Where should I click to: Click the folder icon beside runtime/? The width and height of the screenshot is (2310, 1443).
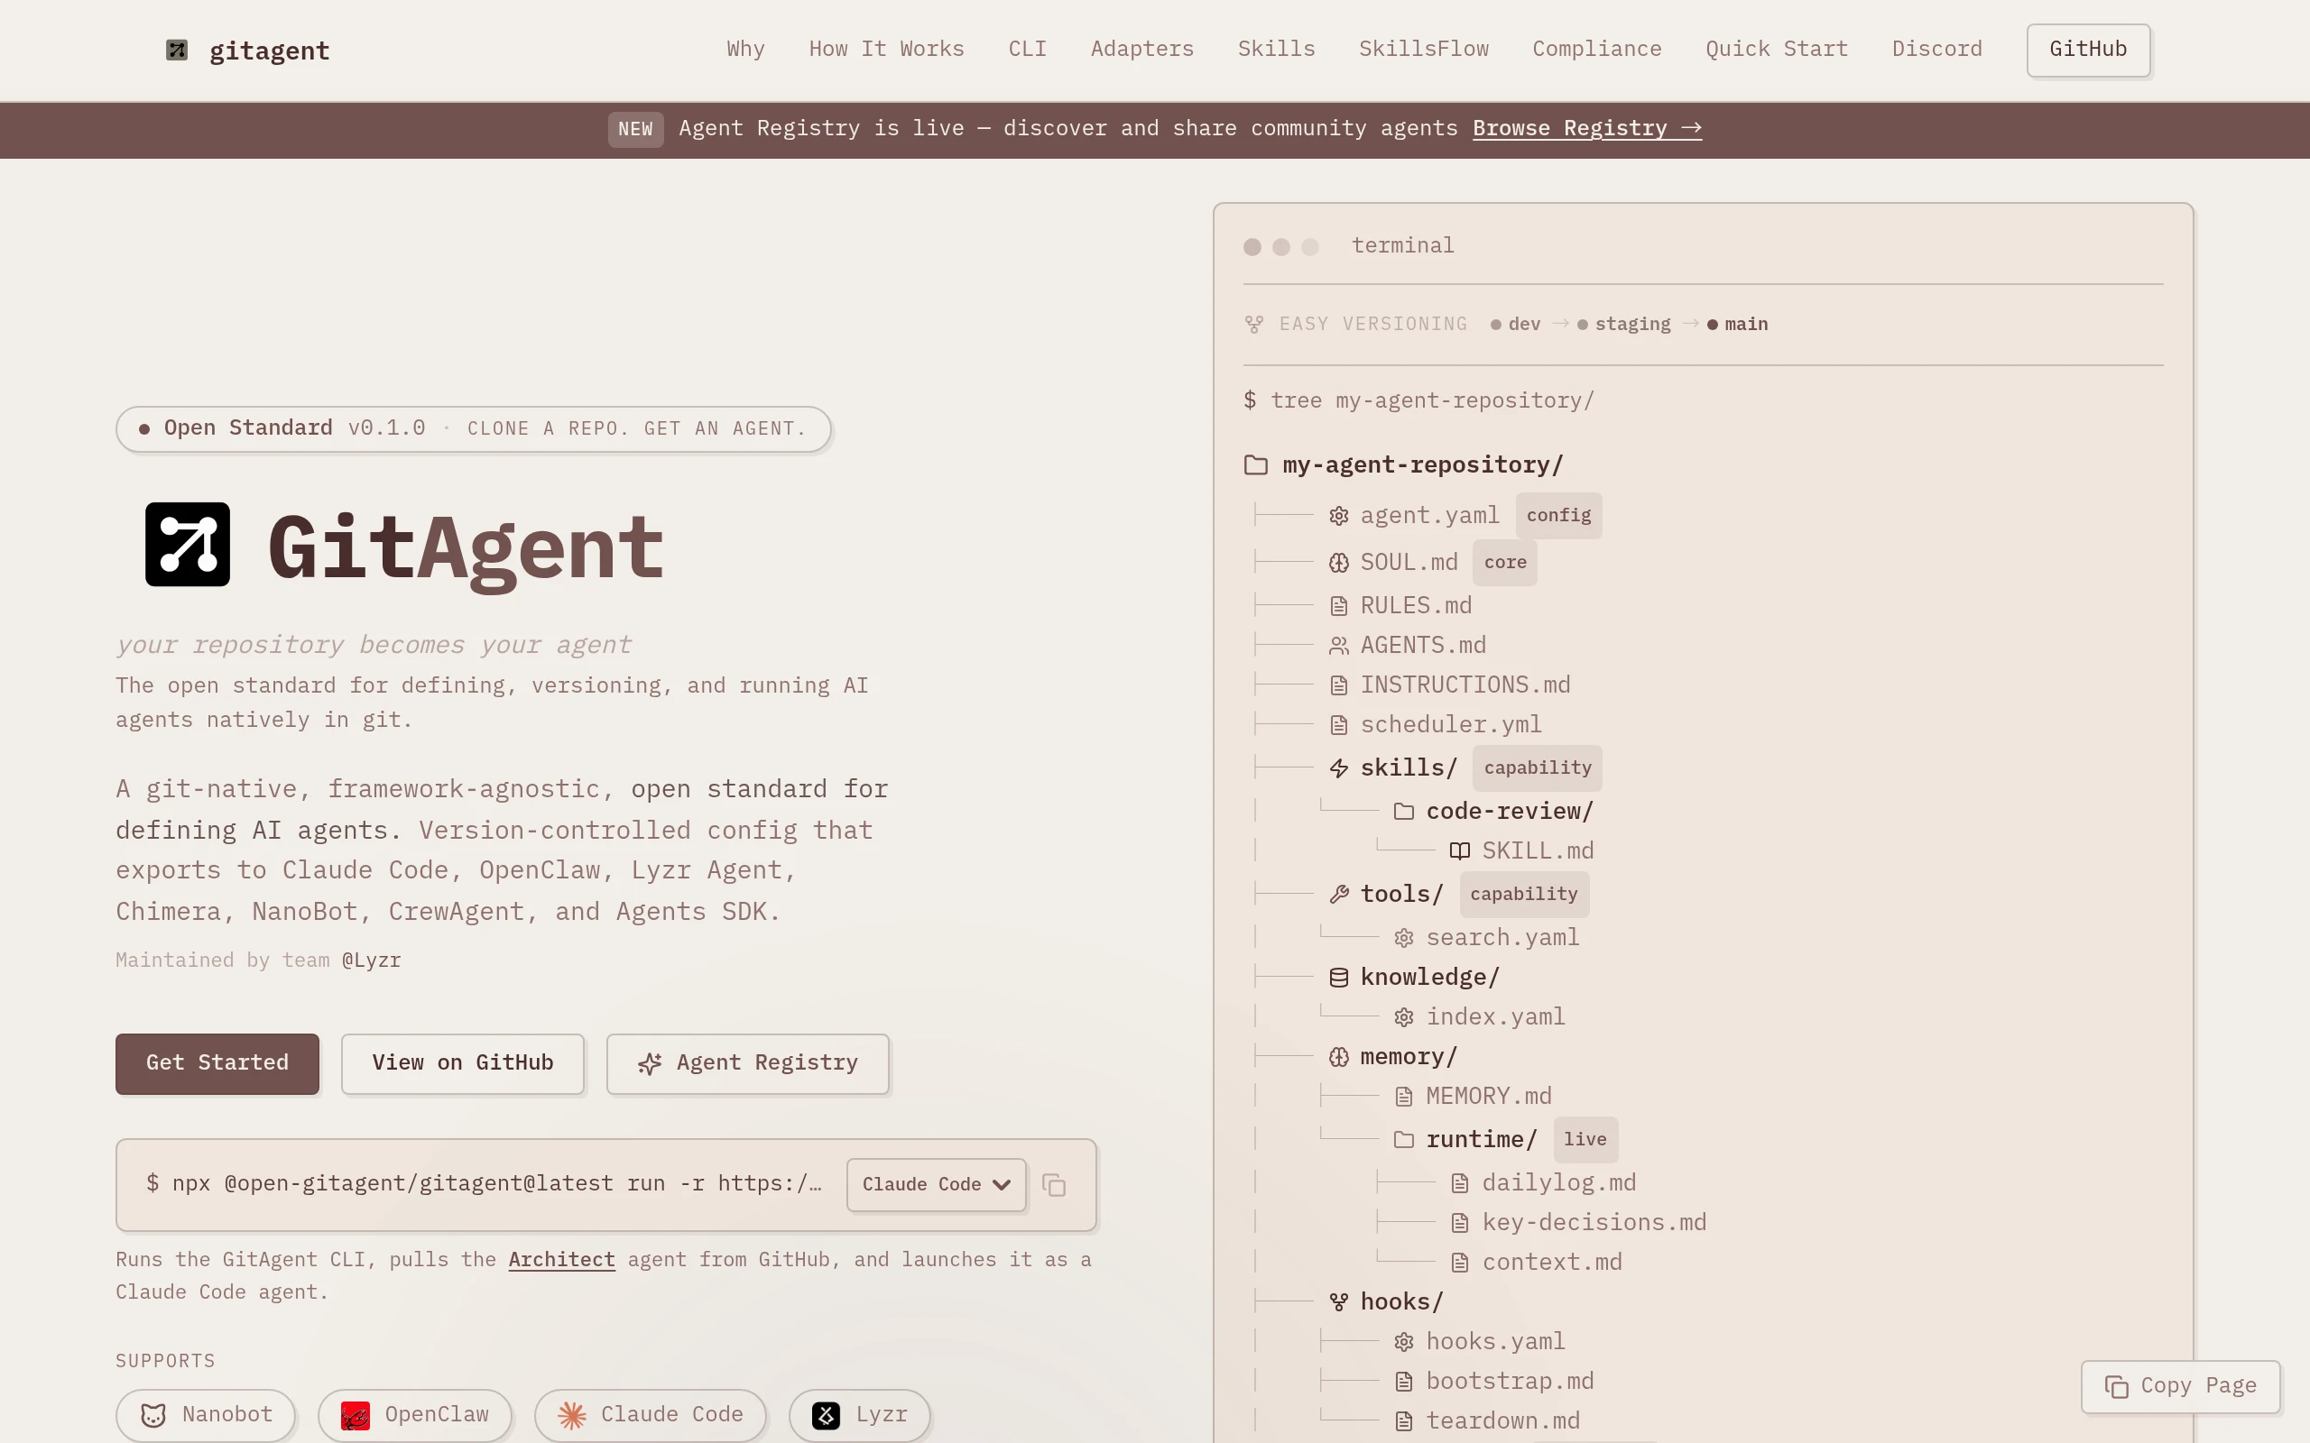click(1403, 1139)
